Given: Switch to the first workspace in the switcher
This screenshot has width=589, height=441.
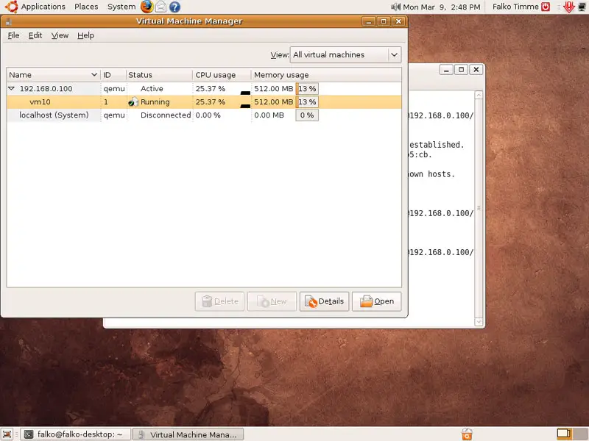Looking at the screenshot, I should click(x=564, y=434).
